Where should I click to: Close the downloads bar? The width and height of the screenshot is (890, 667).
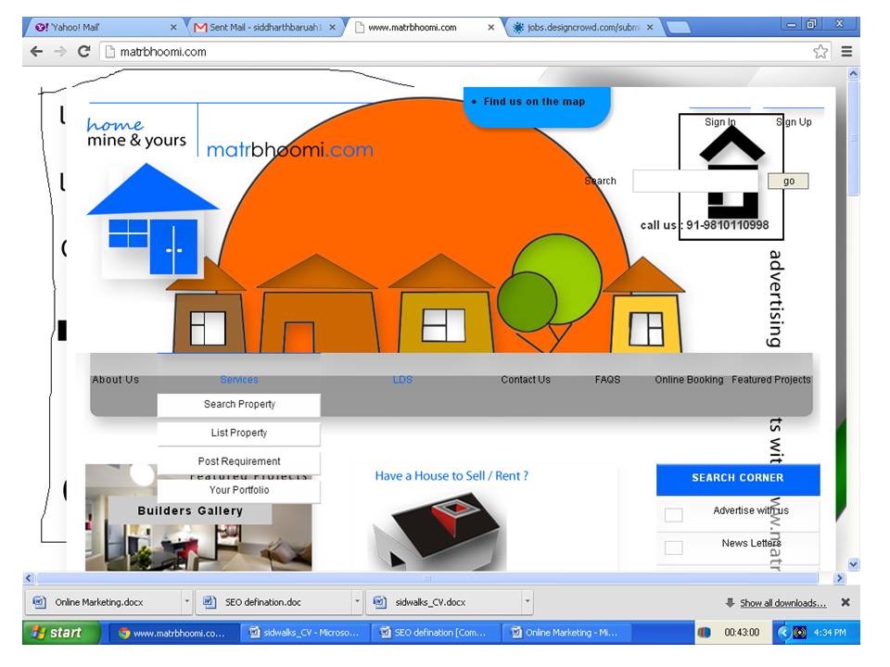coord(845,602)
